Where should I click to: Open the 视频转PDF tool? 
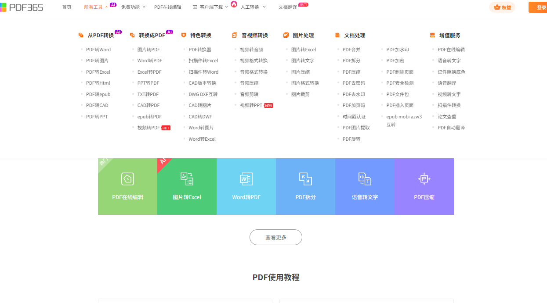(149, 128)
